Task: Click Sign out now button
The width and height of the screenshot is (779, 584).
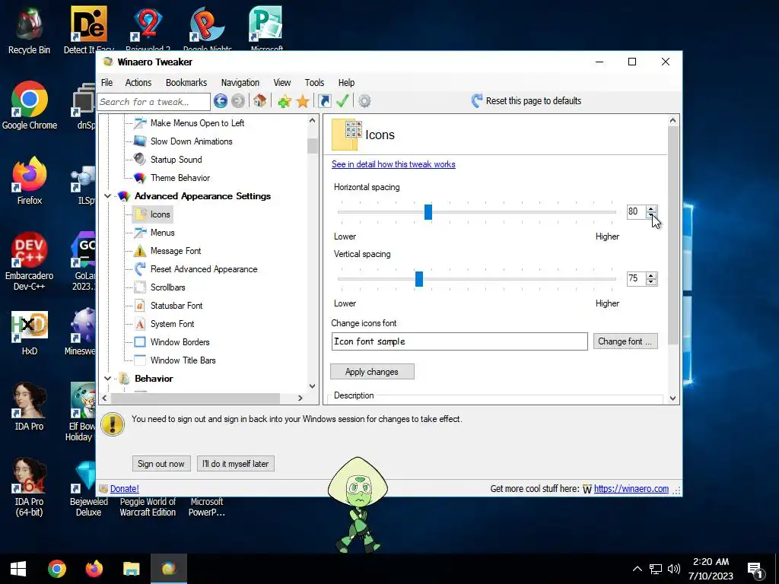Action: click(x=161, y=464)
